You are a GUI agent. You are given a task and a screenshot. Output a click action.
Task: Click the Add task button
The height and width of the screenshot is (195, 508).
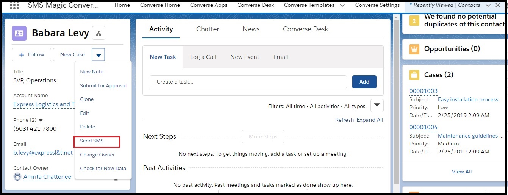[364, 82]
